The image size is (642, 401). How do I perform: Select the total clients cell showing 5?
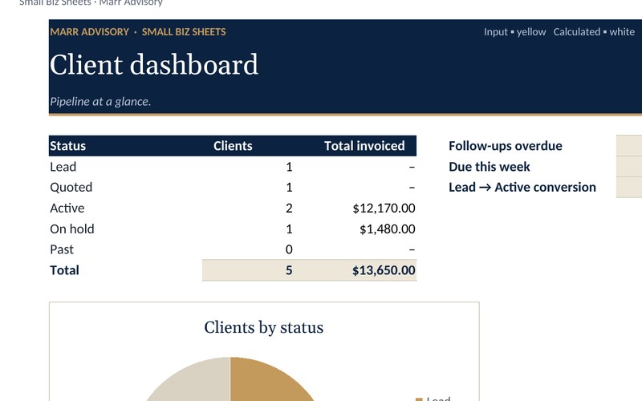click(248, 270)
